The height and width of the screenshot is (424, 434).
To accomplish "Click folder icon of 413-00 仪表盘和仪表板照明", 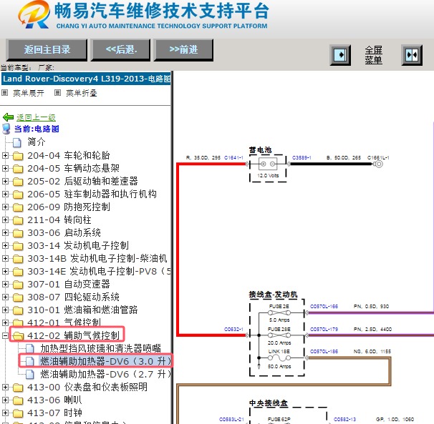I will (x=18, y=388).
